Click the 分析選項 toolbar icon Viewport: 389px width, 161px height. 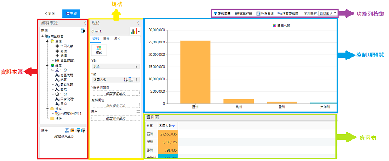pyautogui.click(x=258, y=14)
